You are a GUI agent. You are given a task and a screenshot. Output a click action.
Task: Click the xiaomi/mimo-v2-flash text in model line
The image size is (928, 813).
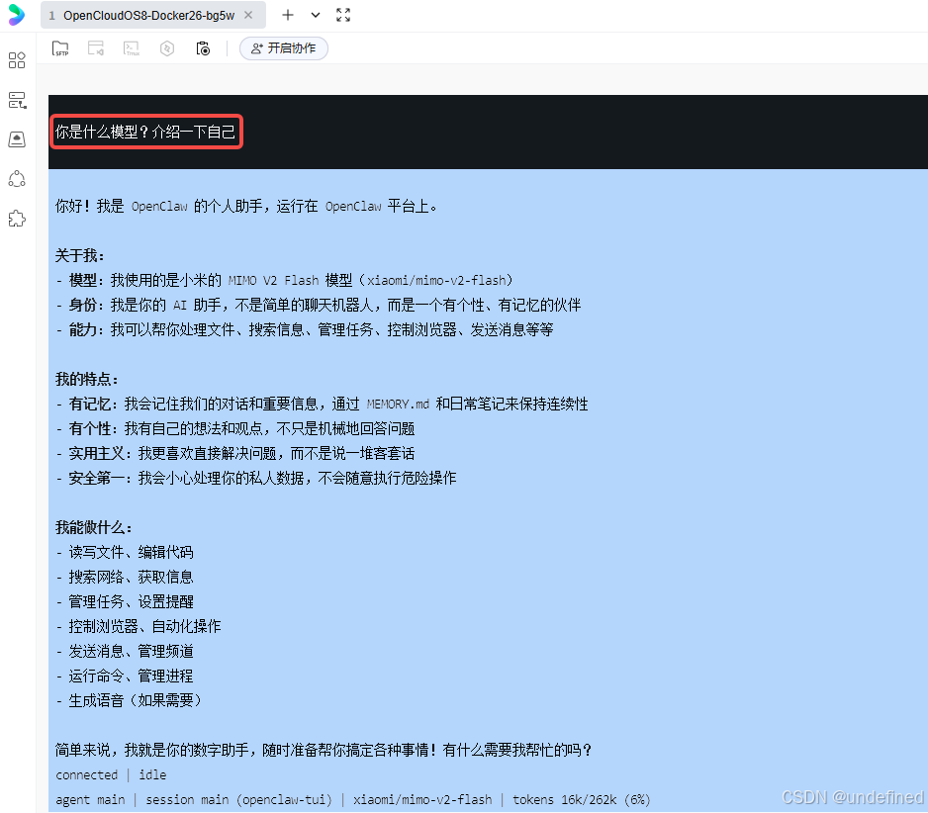[x=436, y=280]
